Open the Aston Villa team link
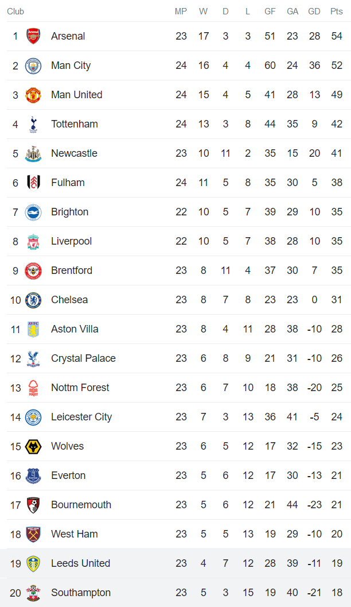This screenshot has width=351, height=607. pyautogui.click(x=75, y=329)
